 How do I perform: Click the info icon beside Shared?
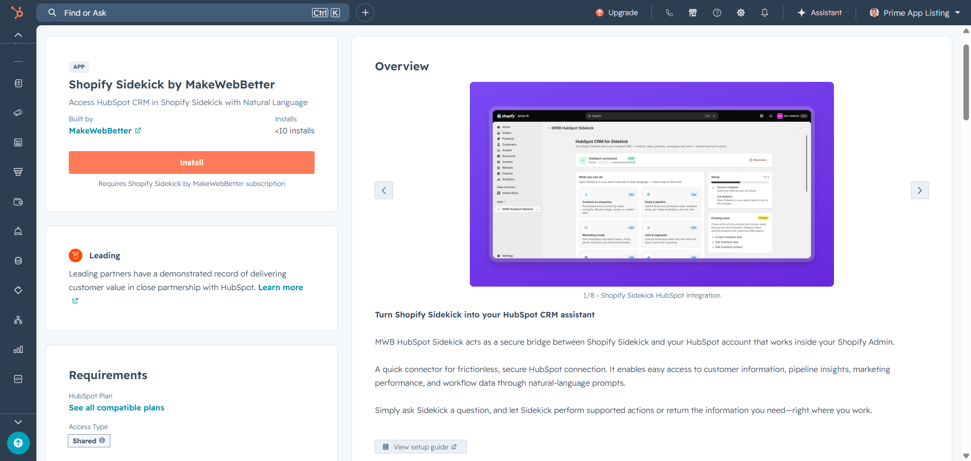click(x=102, y=440)
